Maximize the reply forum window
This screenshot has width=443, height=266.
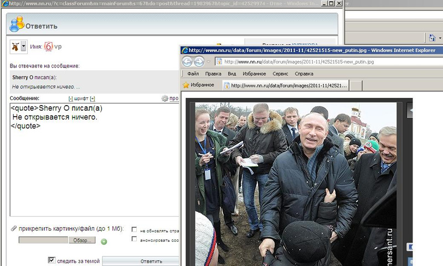click(331, 3)
